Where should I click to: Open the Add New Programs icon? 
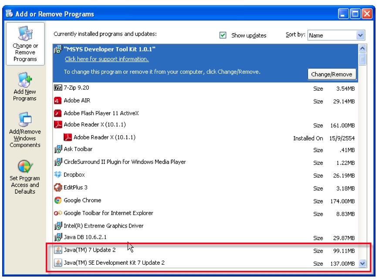(x=25, y=79)
